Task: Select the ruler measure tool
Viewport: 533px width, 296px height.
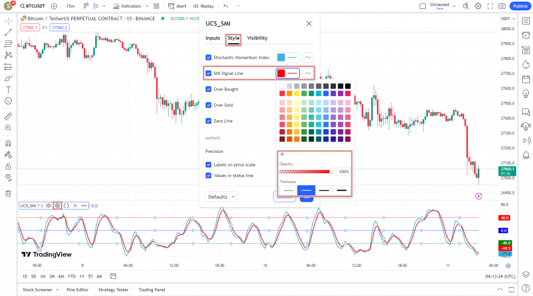Action: pos(8,116)
